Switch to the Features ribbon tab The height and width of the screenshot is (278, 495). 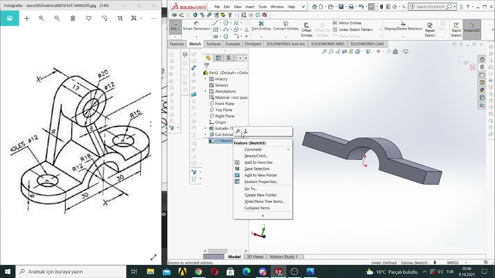[177, 44]
